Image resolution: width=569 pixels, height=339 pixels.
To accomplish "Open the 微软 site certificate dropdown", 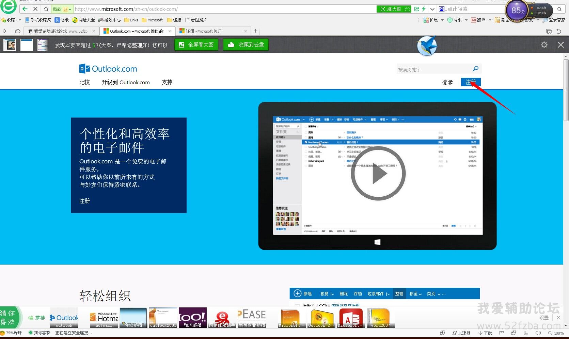I will pyautogui.click(x=62, y=9).
